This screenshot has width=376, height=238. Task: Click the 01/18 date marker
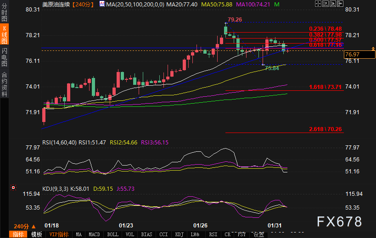(x=51, y=225)
